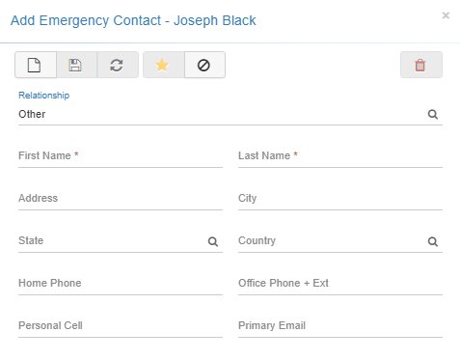Click the First Name field
Image resolution: width=460 pixels, height=360 pixels.
click(121, 155)
